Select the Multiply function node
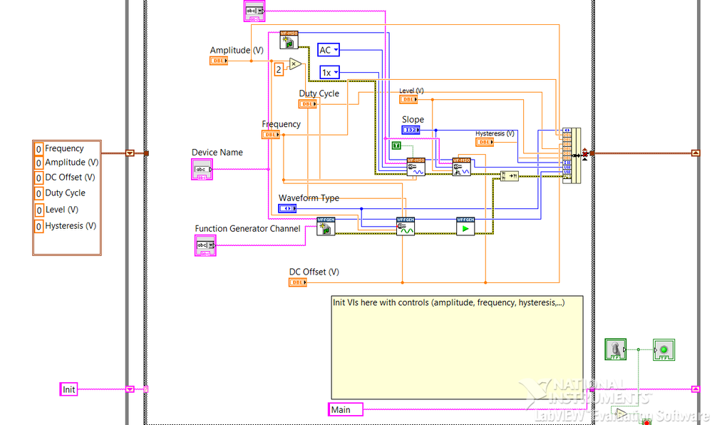This screenshot has height=425, width=712. (x=296, y=64)
